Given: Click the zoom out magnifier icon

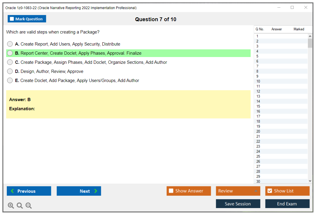Looking at the screenshot, I should click(x=29, y=206).
